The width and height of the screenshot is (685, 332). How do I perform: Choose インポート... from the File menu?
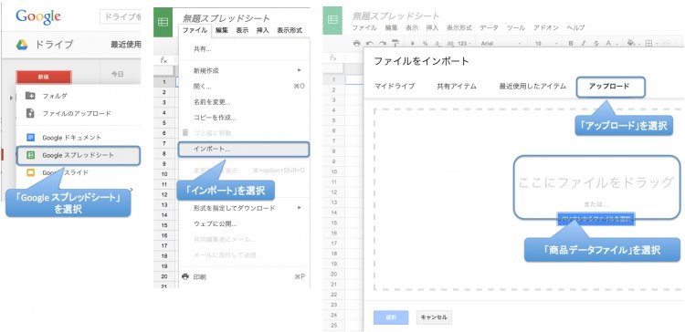pos(244,150)
